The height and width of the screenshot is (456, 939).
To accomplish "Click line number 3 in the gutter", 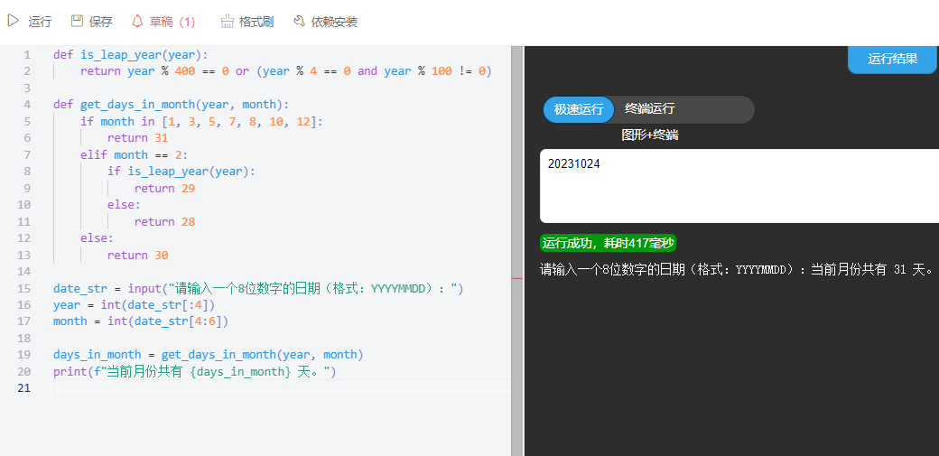I will point(26,88).
